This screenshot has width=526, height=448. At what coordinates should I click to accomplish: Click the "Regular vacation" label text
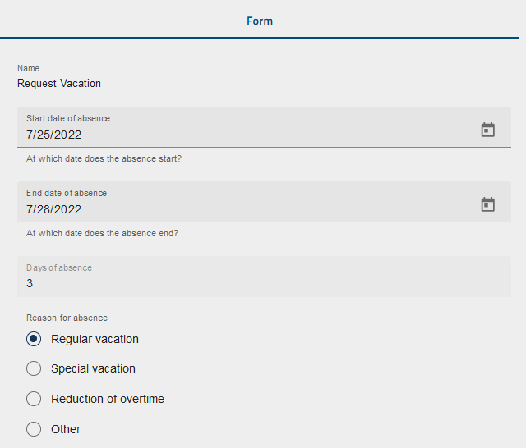click(x=95, y=339)
